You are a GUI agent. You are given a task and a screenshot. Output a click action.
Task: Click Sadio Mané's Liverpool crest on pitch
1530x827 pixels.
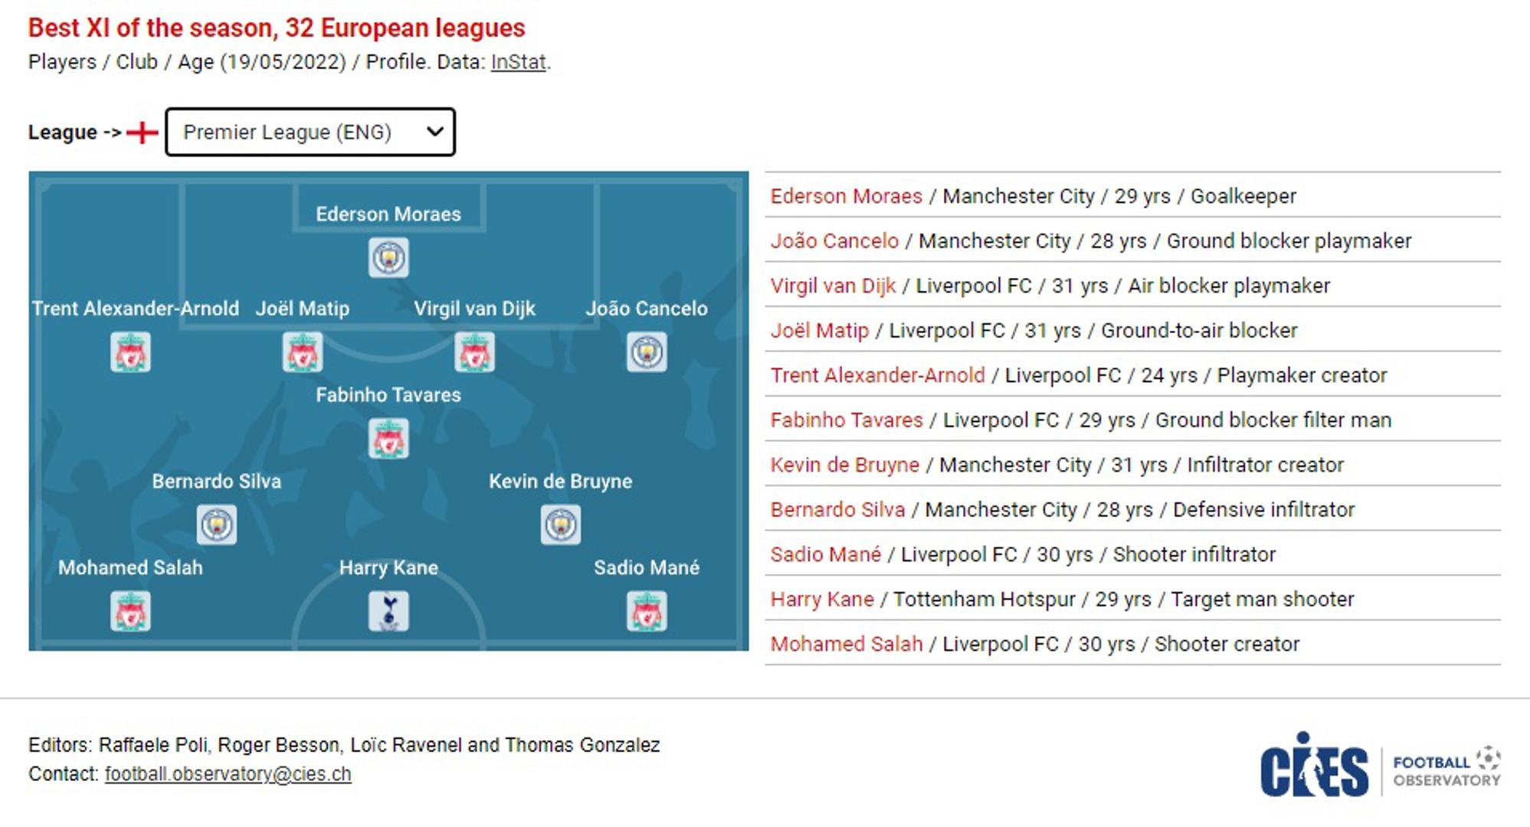tap(647, 612)
